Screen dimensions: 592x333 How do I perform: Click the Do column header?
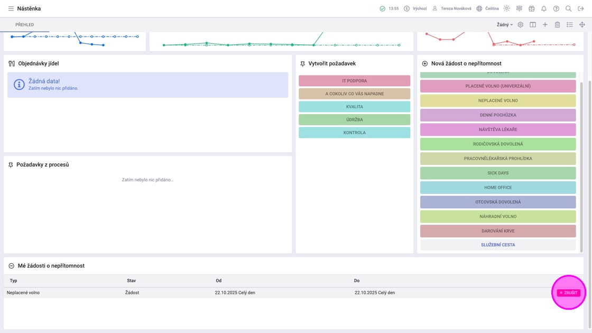point(357,281)
